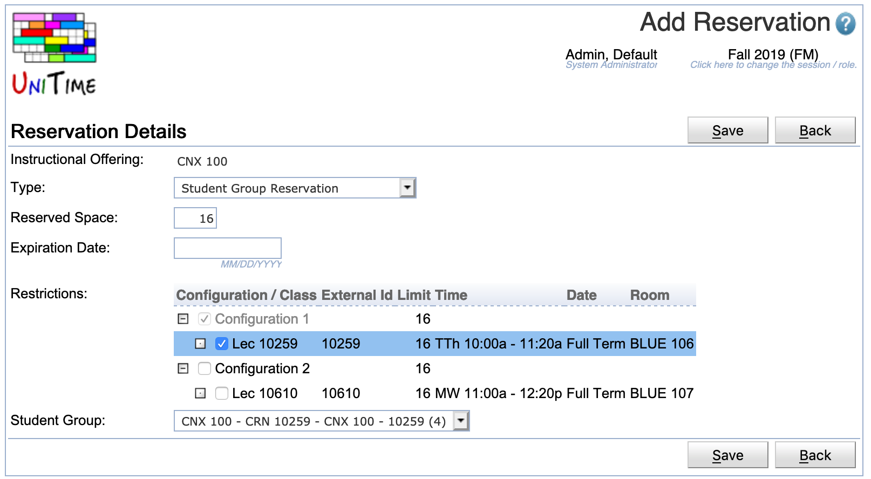
Task: Click the TTh 10:00a - 11:20a time
Action: pos(499,344)
